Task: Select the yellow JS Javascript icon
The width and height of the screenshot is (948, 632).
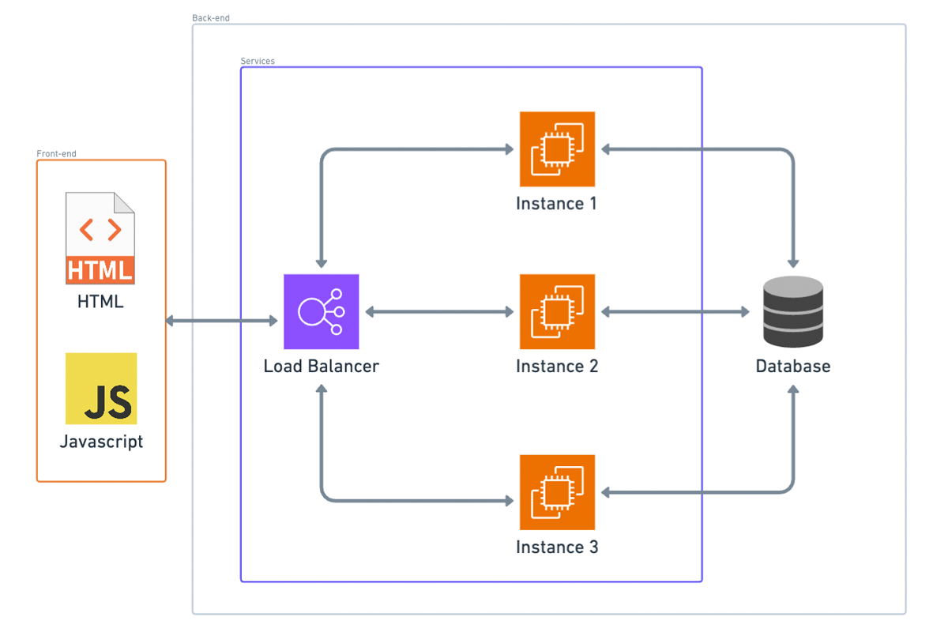Action: (x=101, y=389)
